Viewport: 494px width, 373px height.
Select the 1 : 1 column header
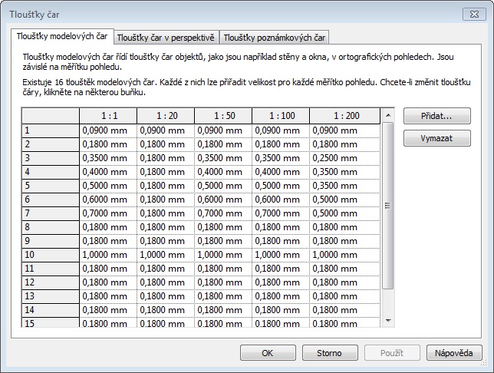[107, 115]
